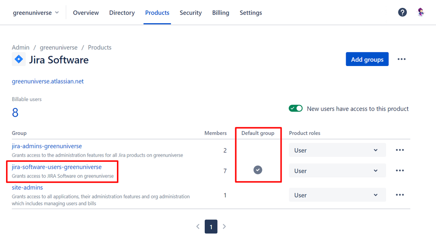Image resolution: width=436 pixels, height=244 pixels.
Task: Switch to the Security tab
Action: [x=190, y=13]
